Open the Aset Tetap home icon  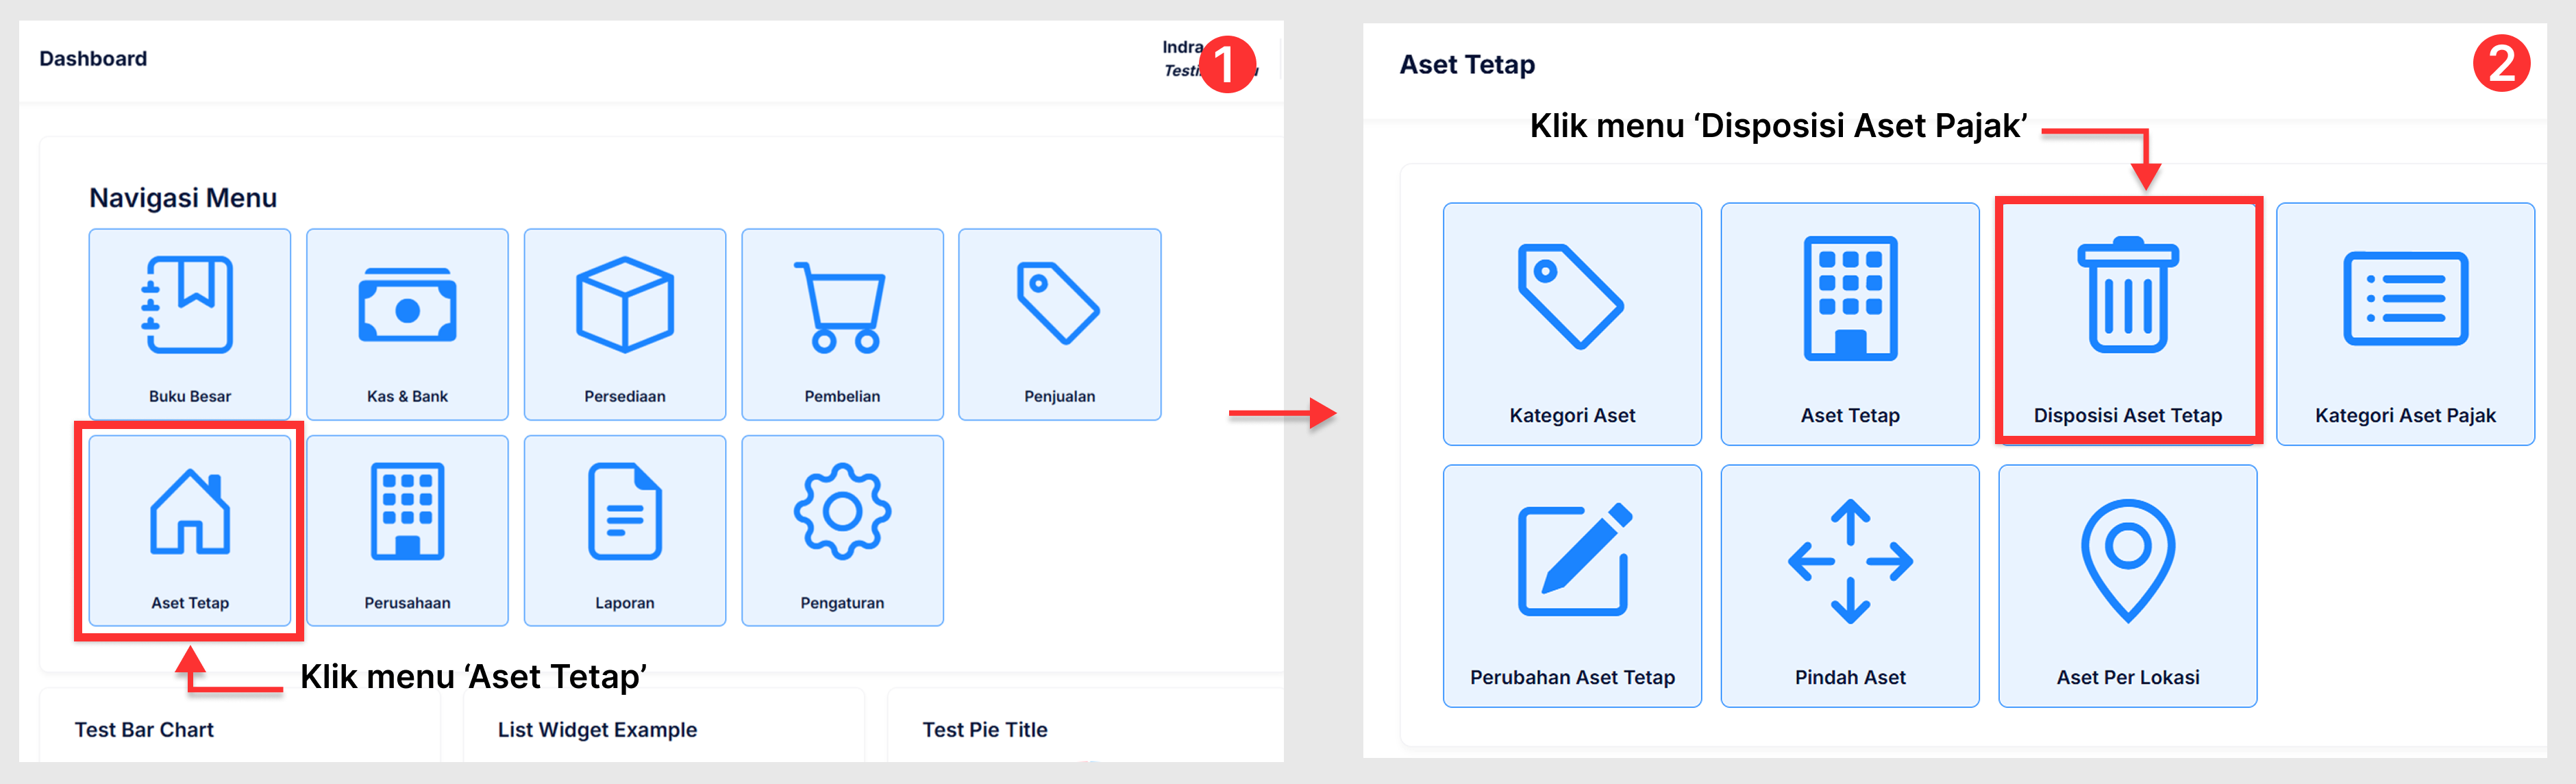[x=190, y=530]
